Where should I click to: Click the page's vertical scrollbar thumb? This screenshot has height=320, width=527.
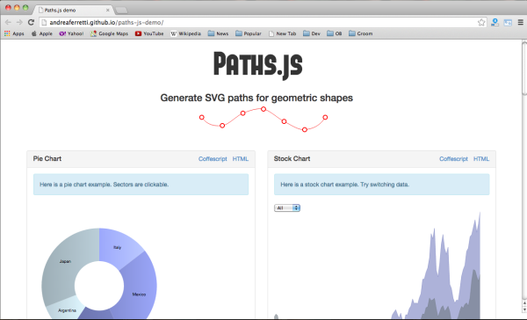(524, 68)
